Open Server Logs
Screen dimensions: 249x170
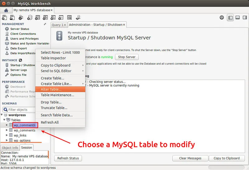click(x=19, y=70)
